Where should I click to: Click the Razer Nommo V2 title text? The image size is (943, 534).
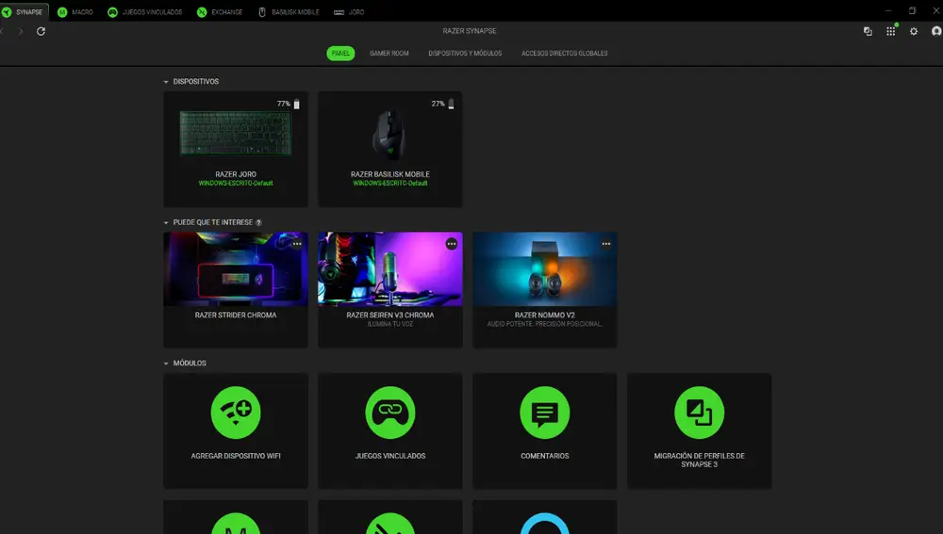tap(545, 316)
